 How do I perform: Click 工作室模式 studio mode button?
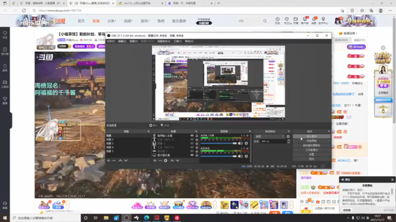pos(311,150)
